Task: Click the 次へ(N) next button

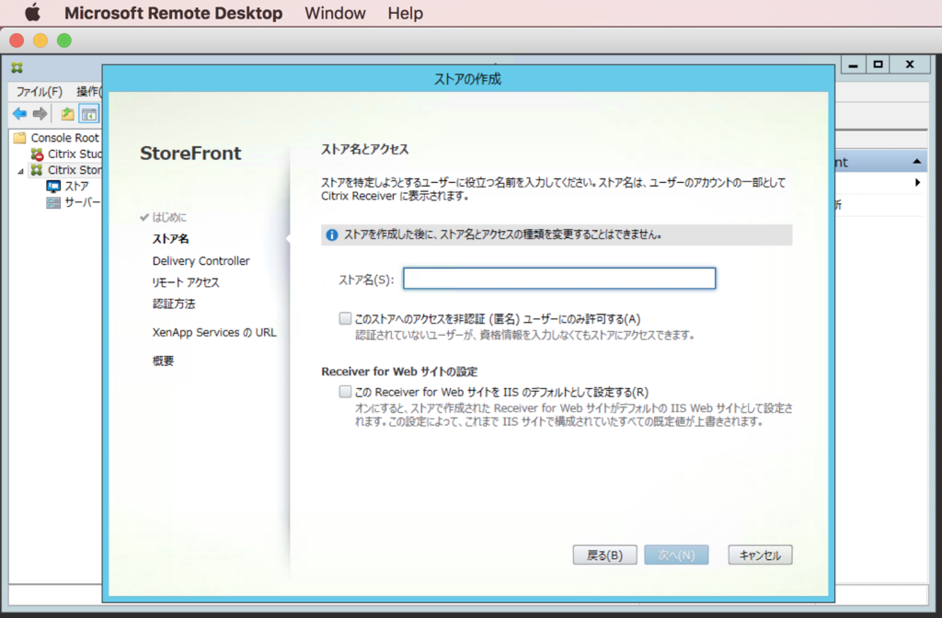Action: [x=676, y=555]
